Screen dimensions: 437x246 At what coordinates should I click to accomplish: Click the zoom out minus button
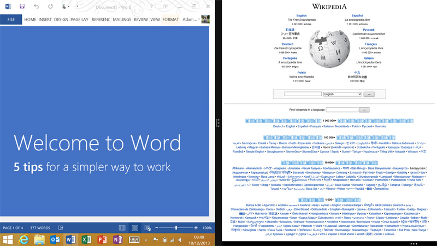click(157, 228)
